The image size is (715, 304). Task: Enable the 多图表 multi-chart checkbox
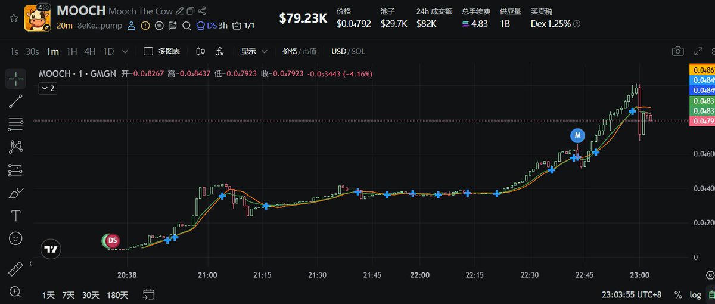click(x=148, y=51)
